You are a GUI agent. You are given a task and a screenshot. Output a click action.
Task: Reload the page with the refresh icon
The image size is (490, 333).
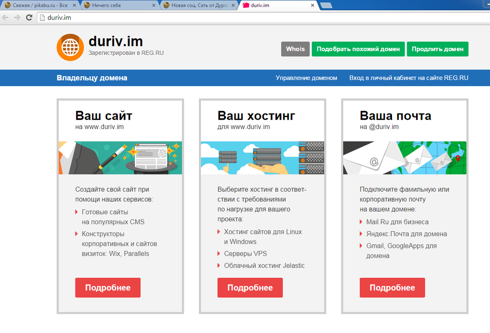coord(29,18)
